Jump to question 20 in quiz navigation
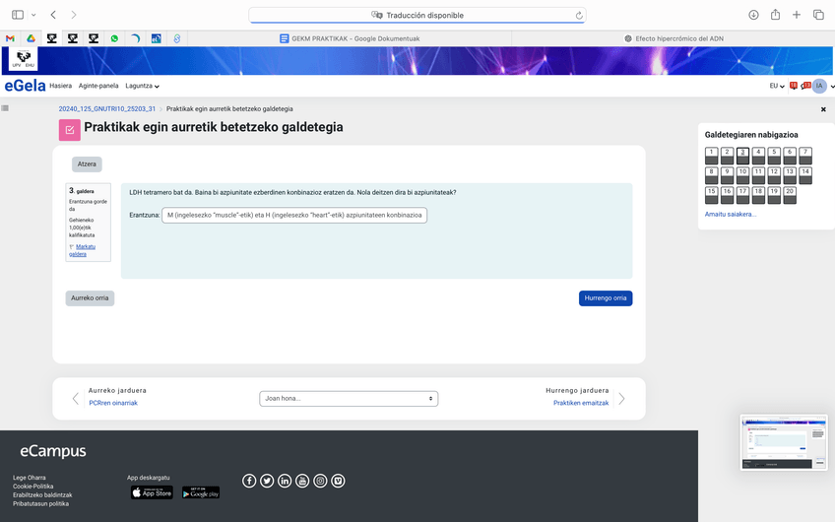The height and width of the screenshot is (522, 835). click(790, 195)
